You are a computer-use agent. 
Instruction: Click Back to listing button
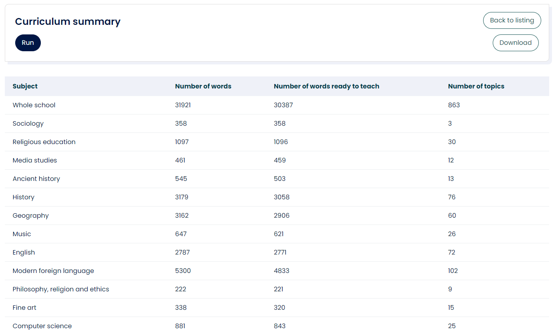click(x=512, y=20)
